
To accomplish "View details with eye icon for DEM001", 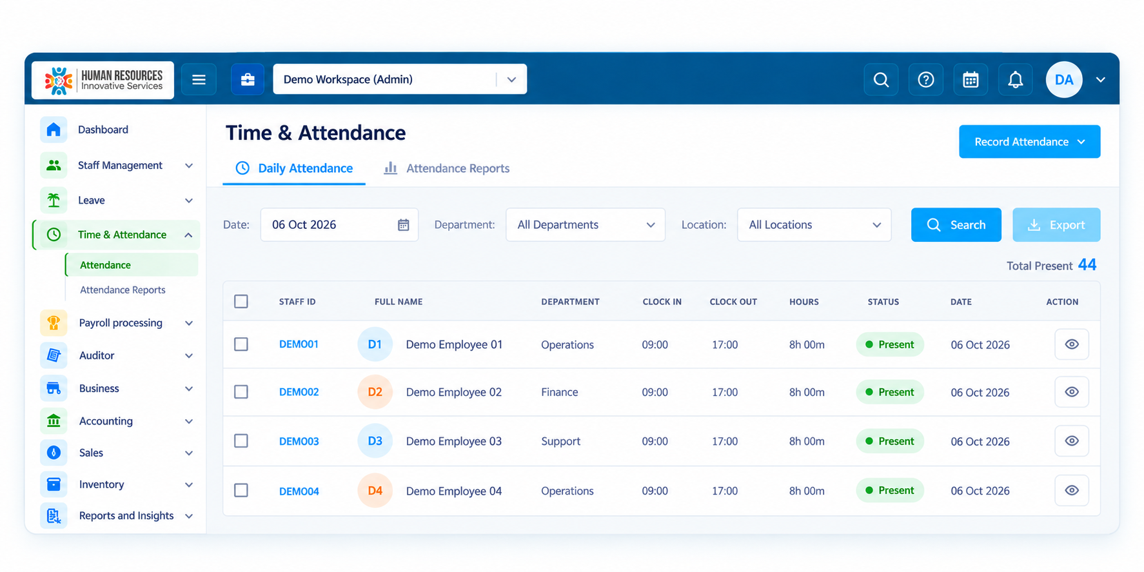I will click(1072, 344).
